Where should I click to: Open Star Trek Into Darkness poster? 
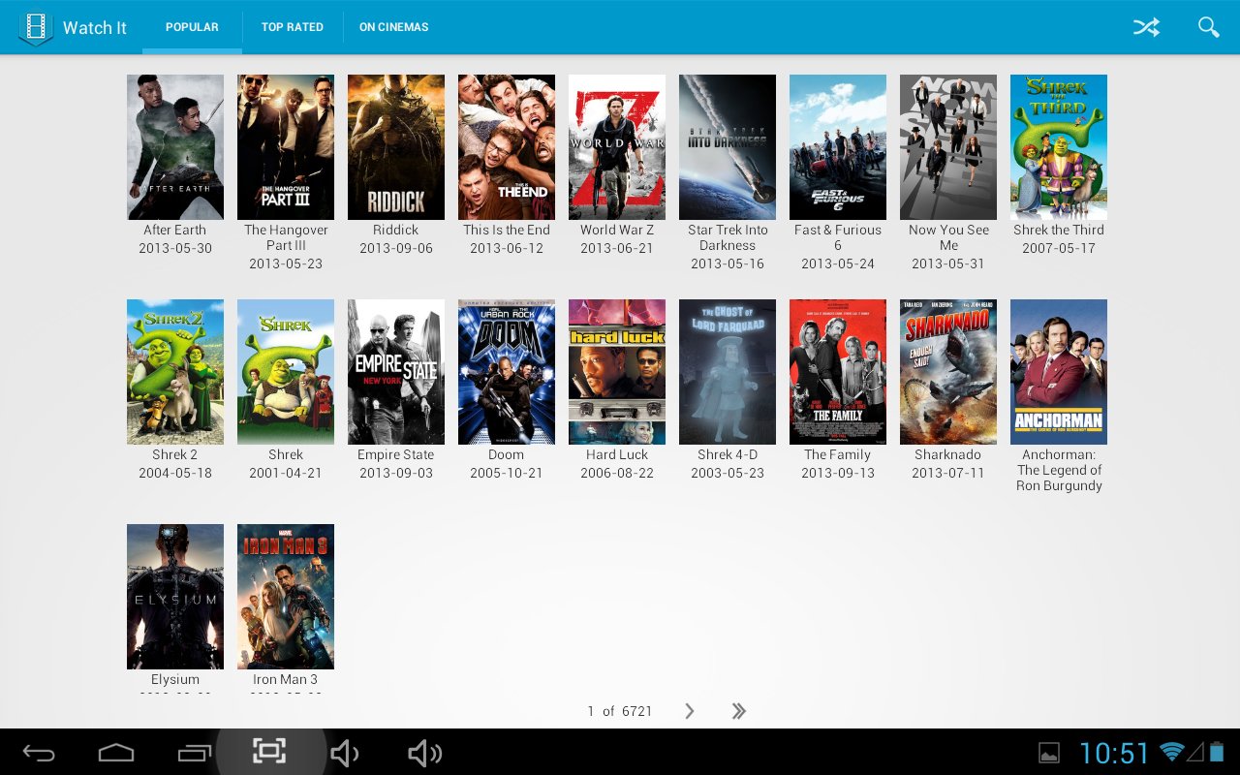(728, 147)
